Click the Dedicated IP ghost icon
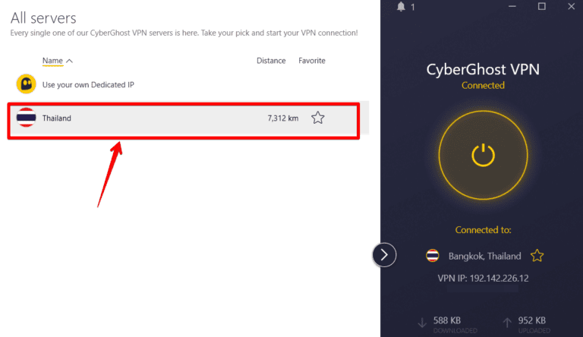The height and width of the screenshot is (337, 583). point(26,84)
